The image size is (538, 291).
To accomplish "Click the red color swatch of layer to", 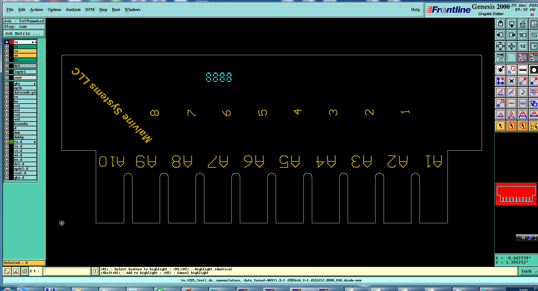I will click(11, 42).
